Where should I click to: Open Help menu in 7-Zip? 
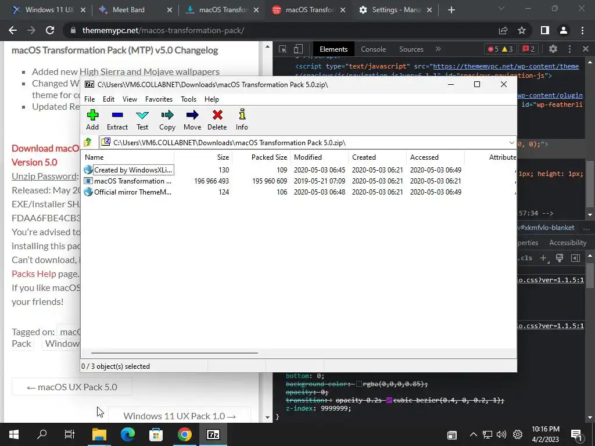coord(212,99)
